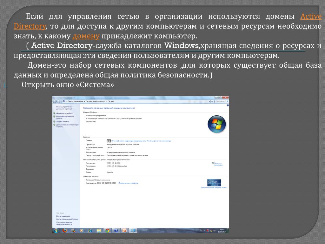The height and width of the screenshot is (244, 325).
Task: Click the back navigation arrow in System window
Action: (x=55, y=101)
